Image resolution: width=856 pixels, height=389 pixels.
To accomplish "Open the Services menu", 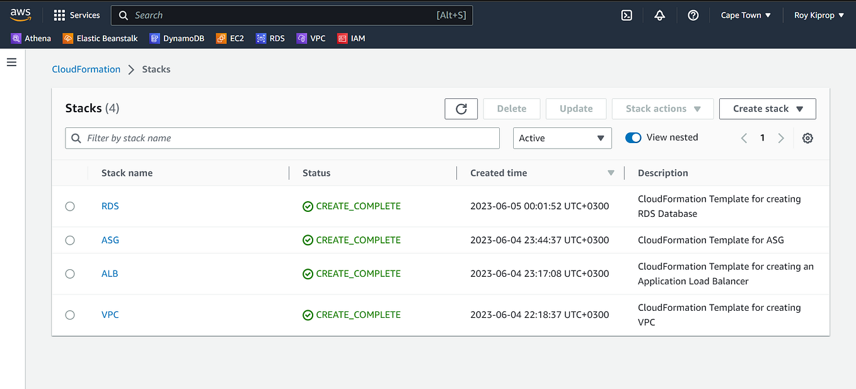I will click(x=76, y=15).
